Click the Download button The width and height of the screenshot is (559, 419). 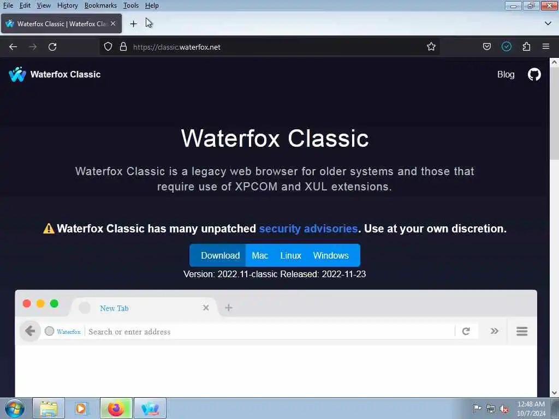pos(217,255)
